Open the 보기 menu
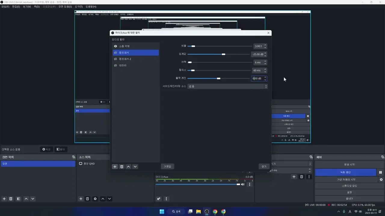 27,7
